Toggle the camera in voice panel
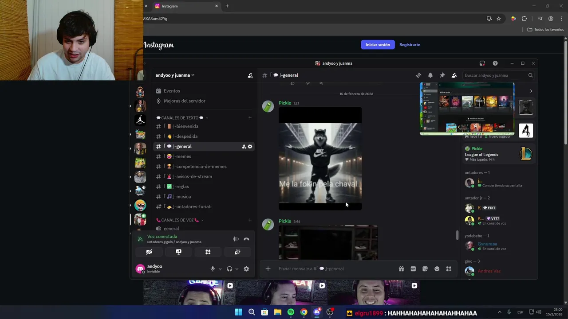 [149, 252]
